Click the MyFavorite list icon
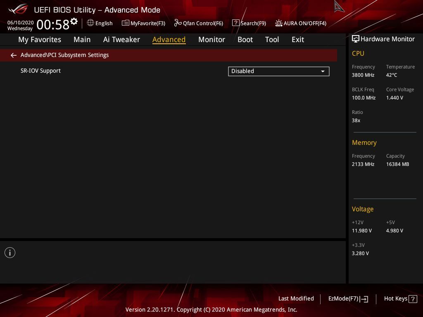Viewport: 423px width, 317px height. point(126,23)
